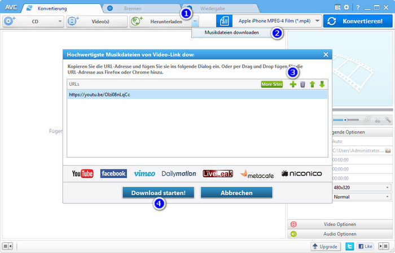Select the https://youtu.be/Olzi08nLqCc URL row
Image resolution: width=395 pixels, height=253 pixels.
tap(197, 95)
